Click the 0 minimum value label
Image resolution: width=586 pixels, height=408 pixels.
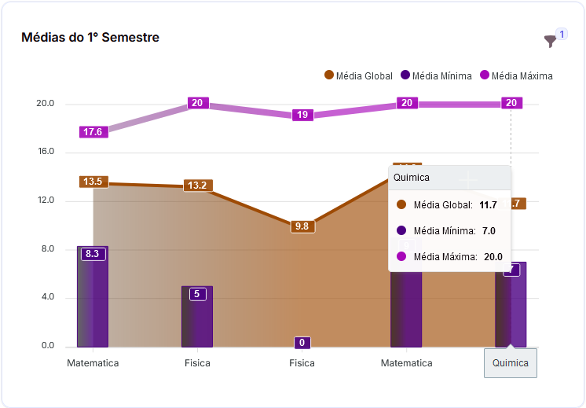(x=302, y=343)
